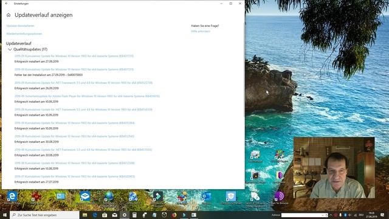Viewport: 389px width, 219px height.
Task: Open the Adresse toolbar dropdown arrow
Action: point(323,215)
